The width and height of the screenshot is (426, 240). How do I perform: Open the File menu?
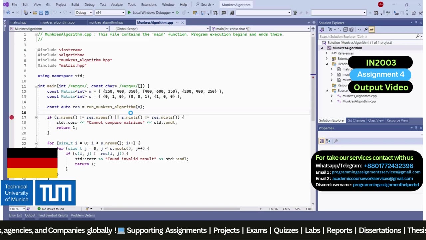pos(15,5)
